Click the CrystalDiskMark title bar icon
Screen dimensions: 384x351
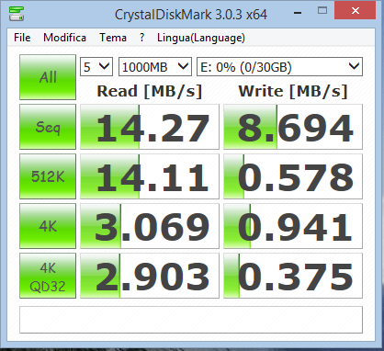[x=17, y=13]
